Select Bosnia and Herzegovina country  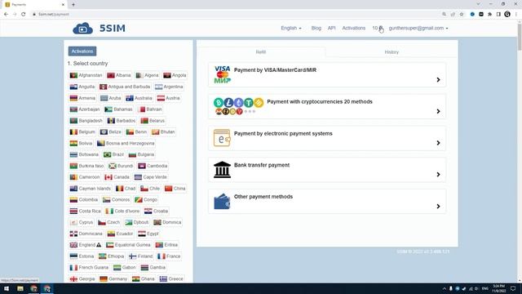click(x=126, y=144)
